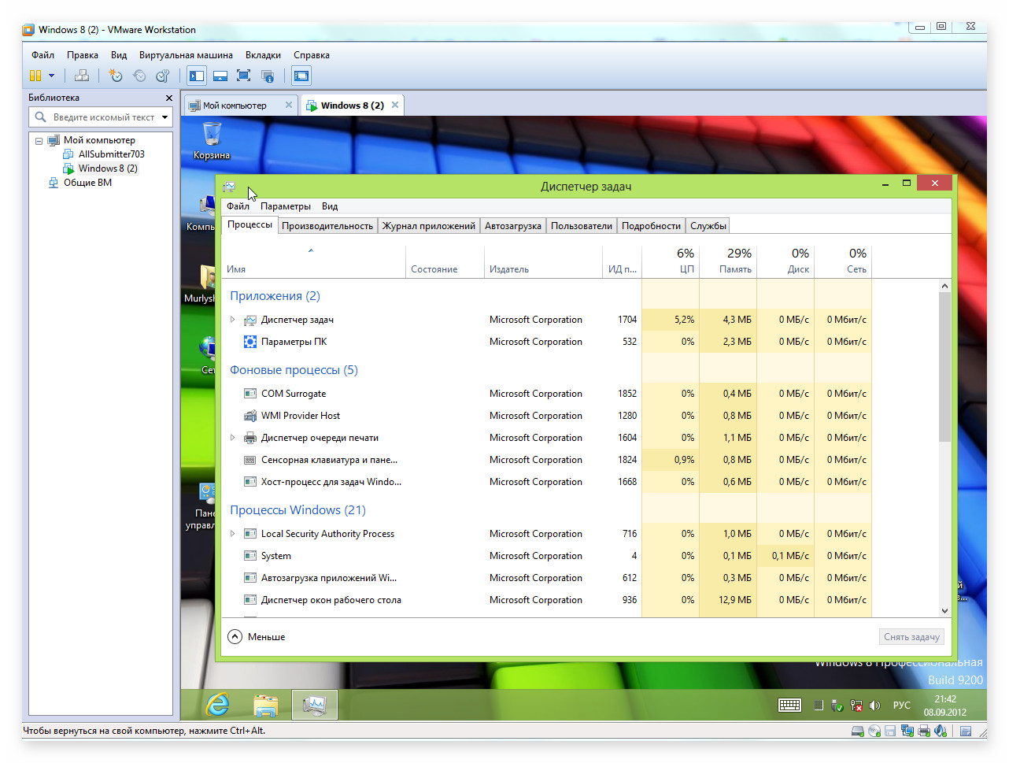Open Internet Explorer in the guest taskbar

pyautogui.click(x=217, y=705)
